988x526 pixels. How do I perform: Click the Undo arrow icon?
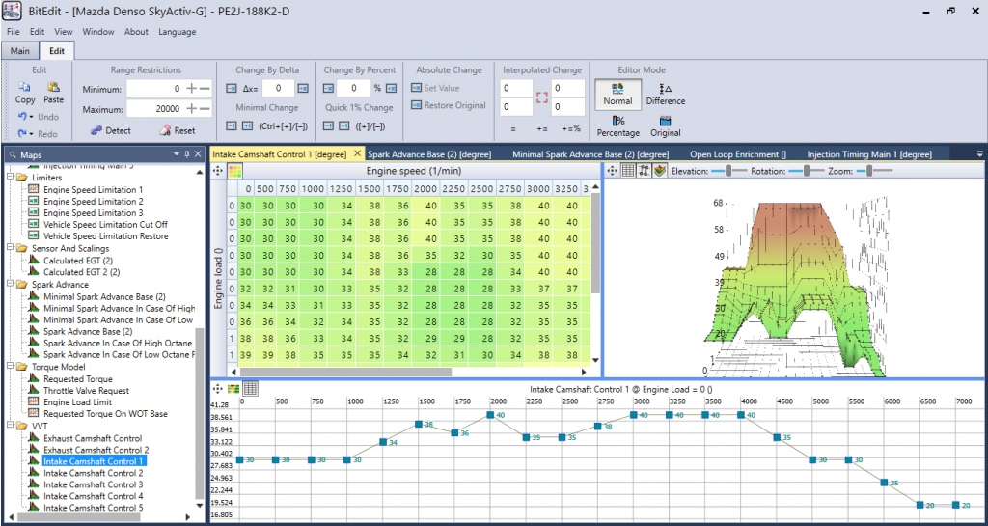click(x=21, y=117)
